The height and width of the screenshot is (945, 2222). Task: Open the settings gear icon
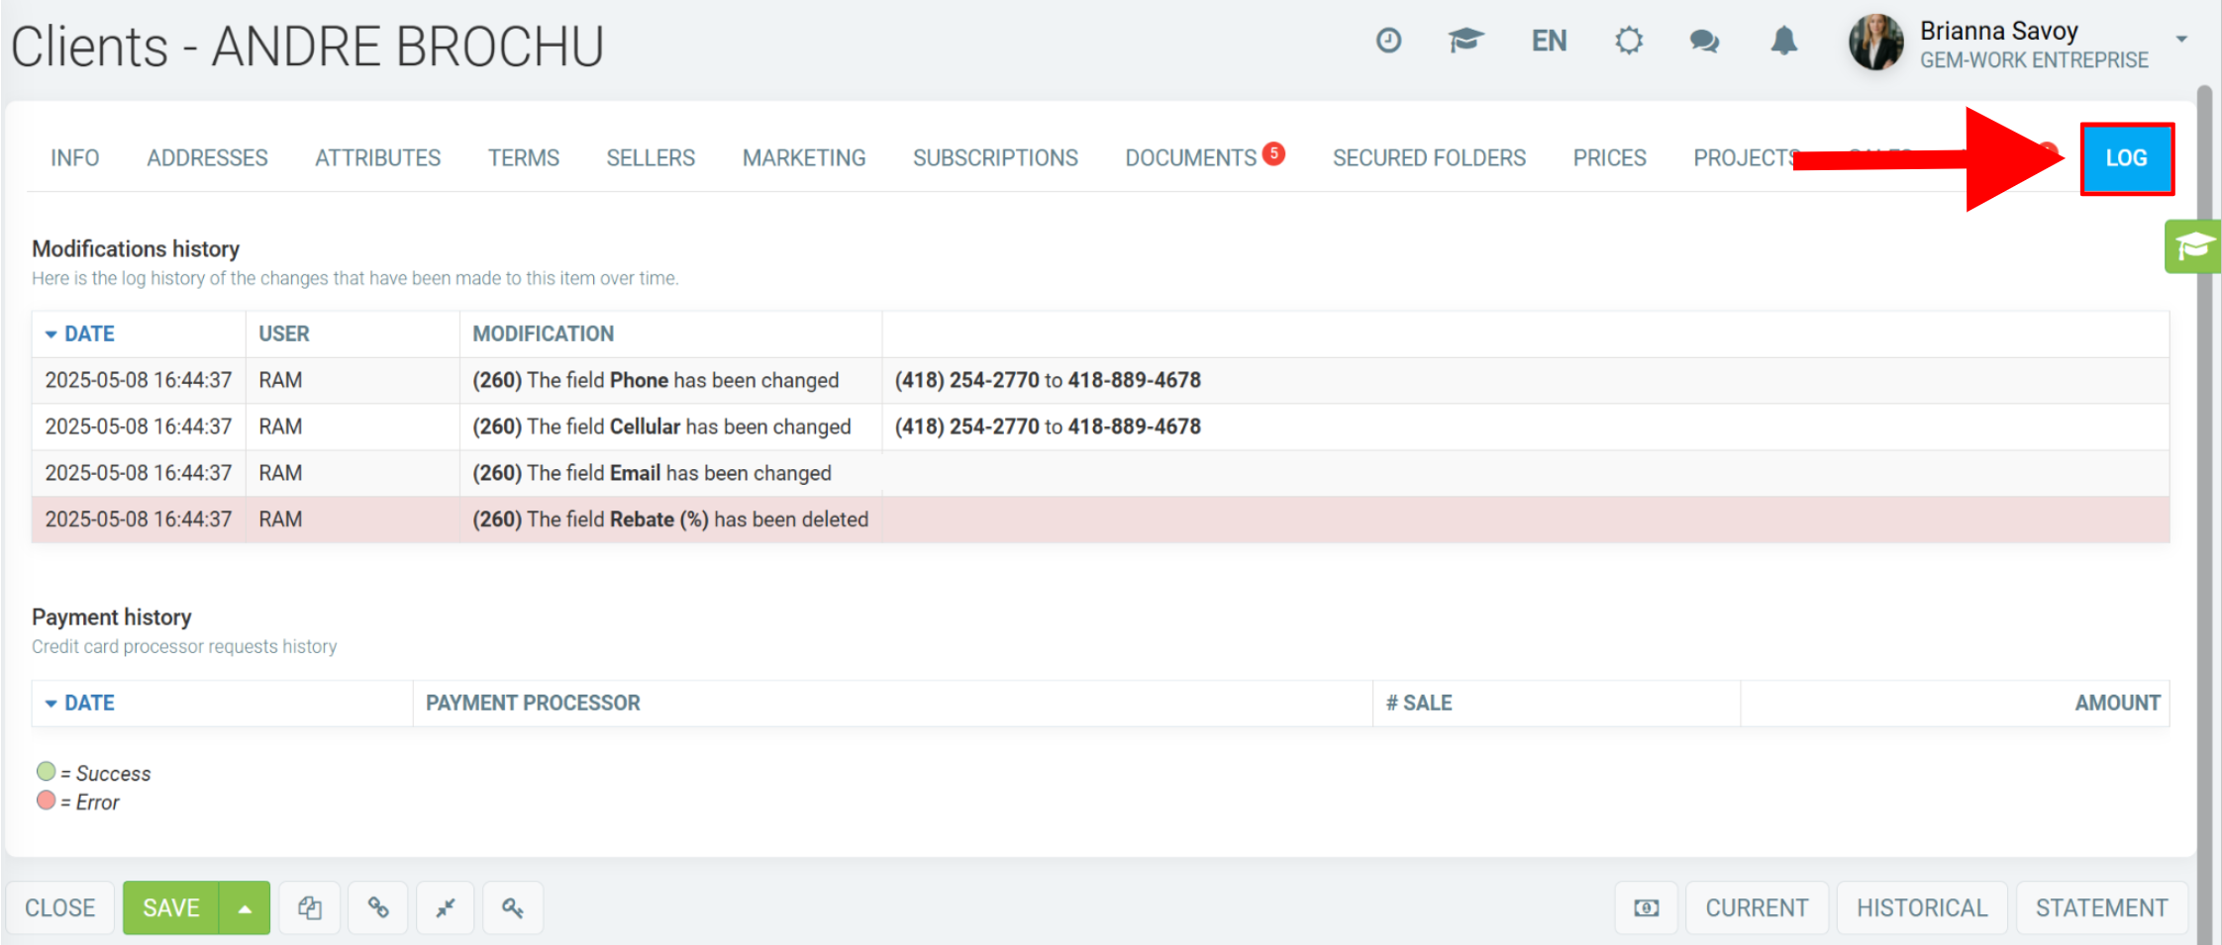(x=1629, y=41)
